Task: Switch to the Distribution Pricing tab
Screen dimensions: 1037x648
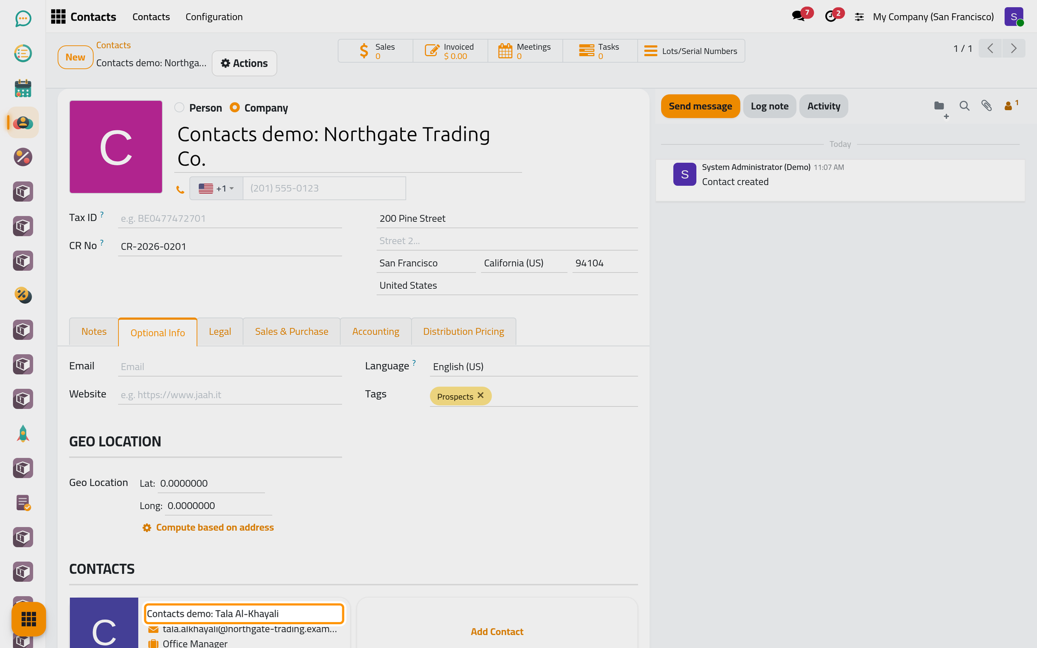Action: click(x=463, y=332)
